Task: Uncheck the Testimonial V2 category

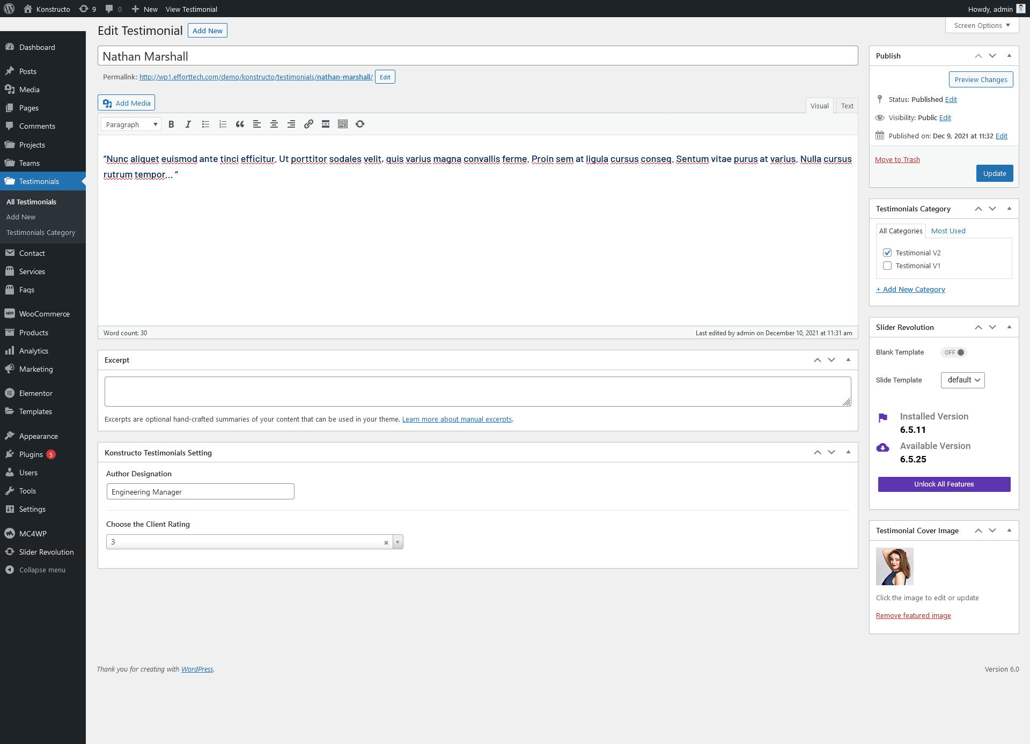Action: (887, 253)
